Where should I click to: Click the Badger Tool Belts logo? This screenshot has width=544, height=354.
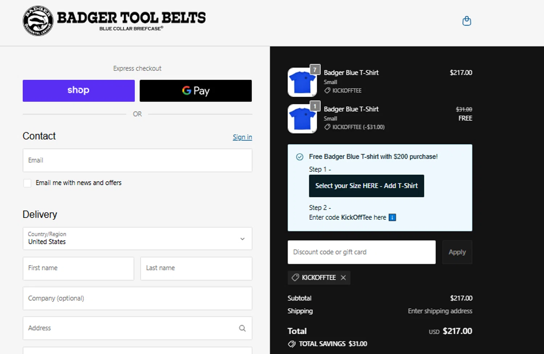(x=114, y=21)
